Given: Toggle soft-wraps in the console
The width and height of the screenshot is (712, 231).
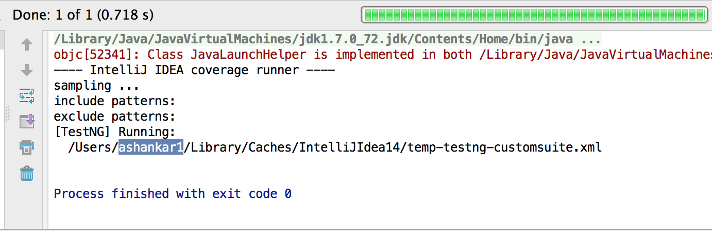Looking at the screenshot, I should pyautogui.click(x=26, y=96).
